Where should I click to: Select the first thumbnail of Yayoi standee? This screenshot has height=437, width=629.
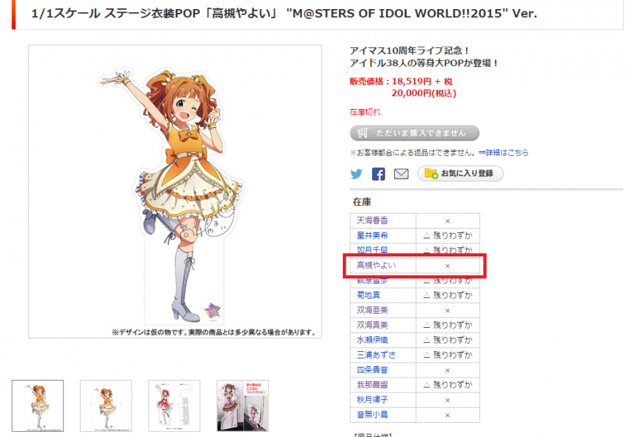tap(38, 405)
